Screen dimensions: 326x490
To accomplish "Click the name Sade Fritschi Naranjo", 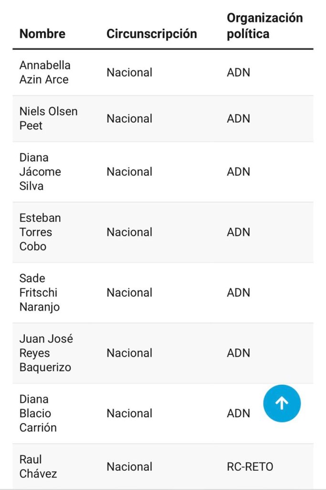I will pyautogui.click(x=39, y=292).
